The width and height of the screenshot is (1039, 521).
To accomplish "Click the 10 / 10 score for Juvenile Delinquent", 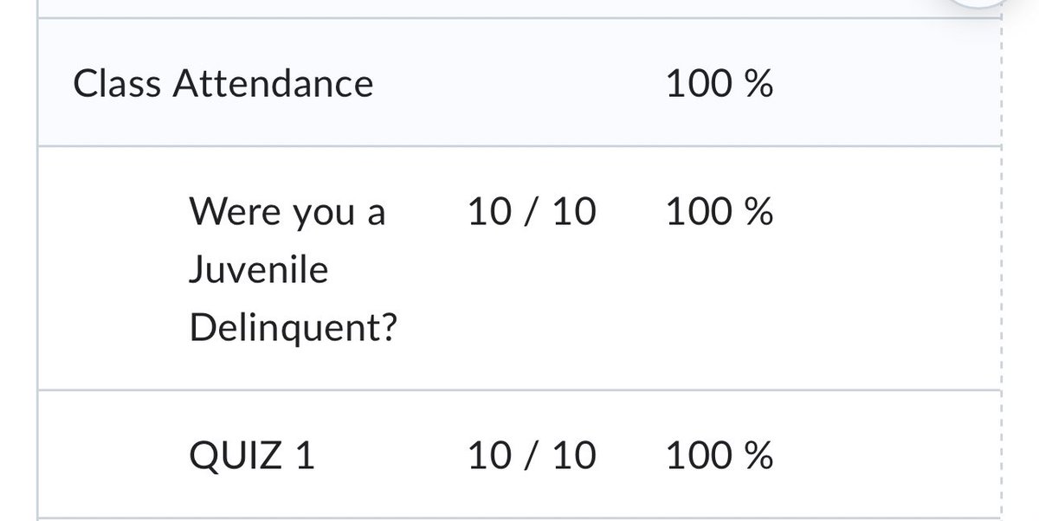I will 532,211.
